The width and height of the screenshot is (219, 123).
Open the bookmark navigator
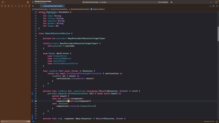coord(9,6)
